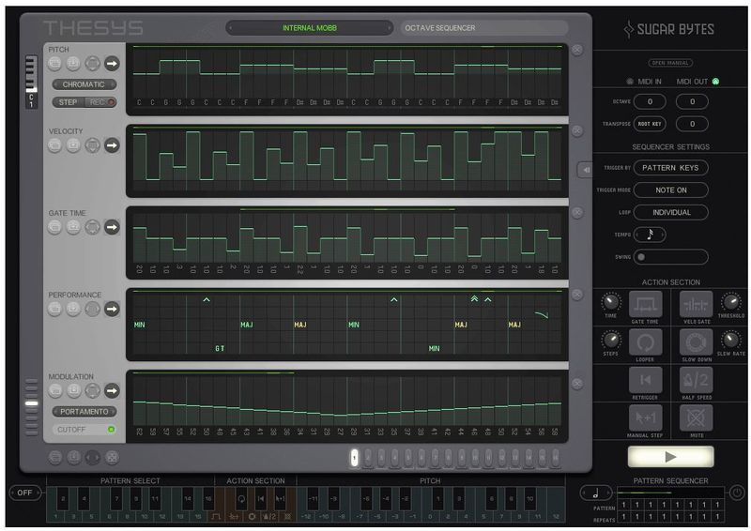The image size is (751, 531).
Task: Open the INTERNAL MOBB preset selector
Action: point(310,28)
